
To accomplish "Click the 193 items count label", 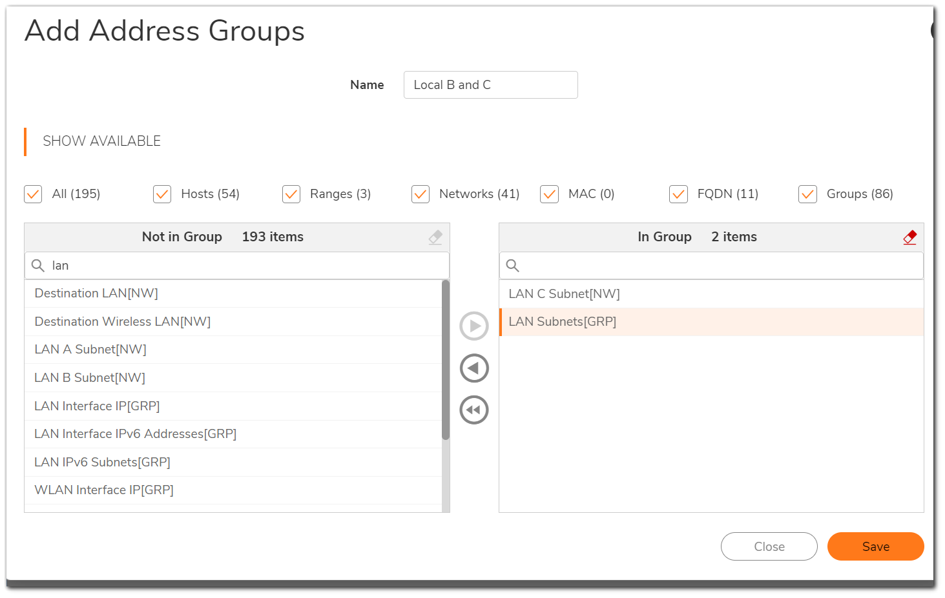I will click(x=273, y=237).
